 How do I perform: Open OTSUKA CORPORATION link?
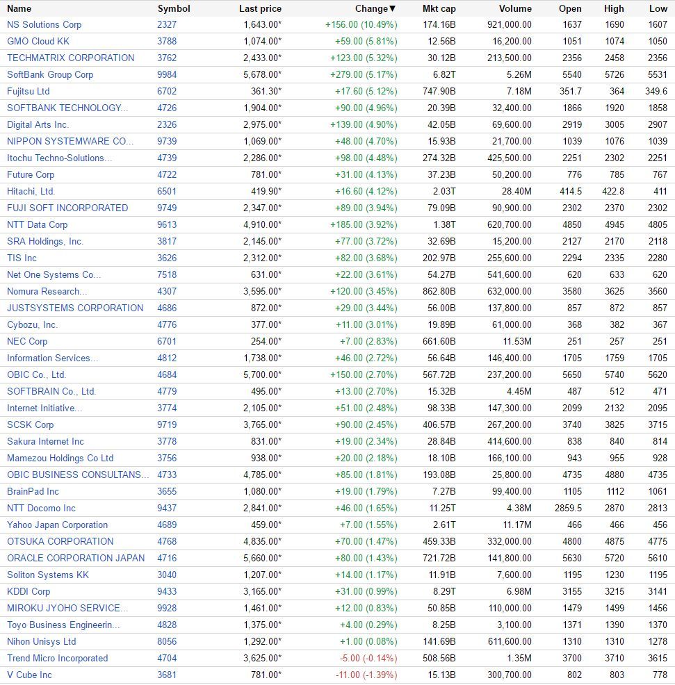60,542
